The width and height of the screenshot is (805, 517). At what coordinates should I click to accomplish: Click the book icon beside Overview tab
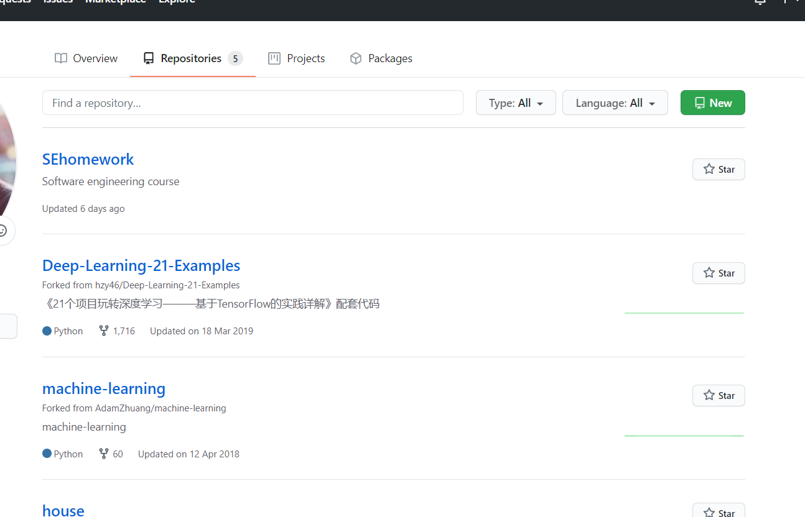[x=61, y=58]
